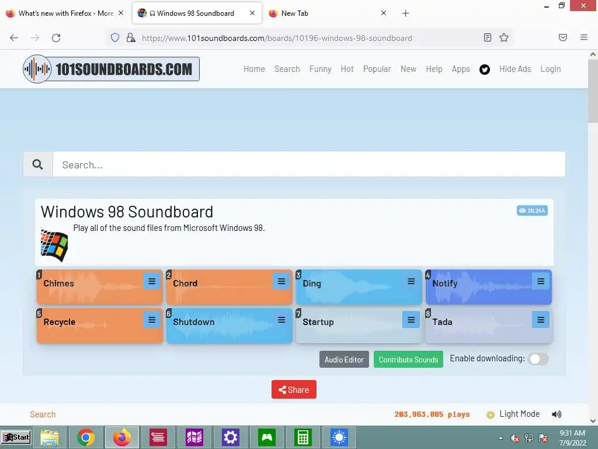Open the Notify sound options menu

tap(541, 282)
